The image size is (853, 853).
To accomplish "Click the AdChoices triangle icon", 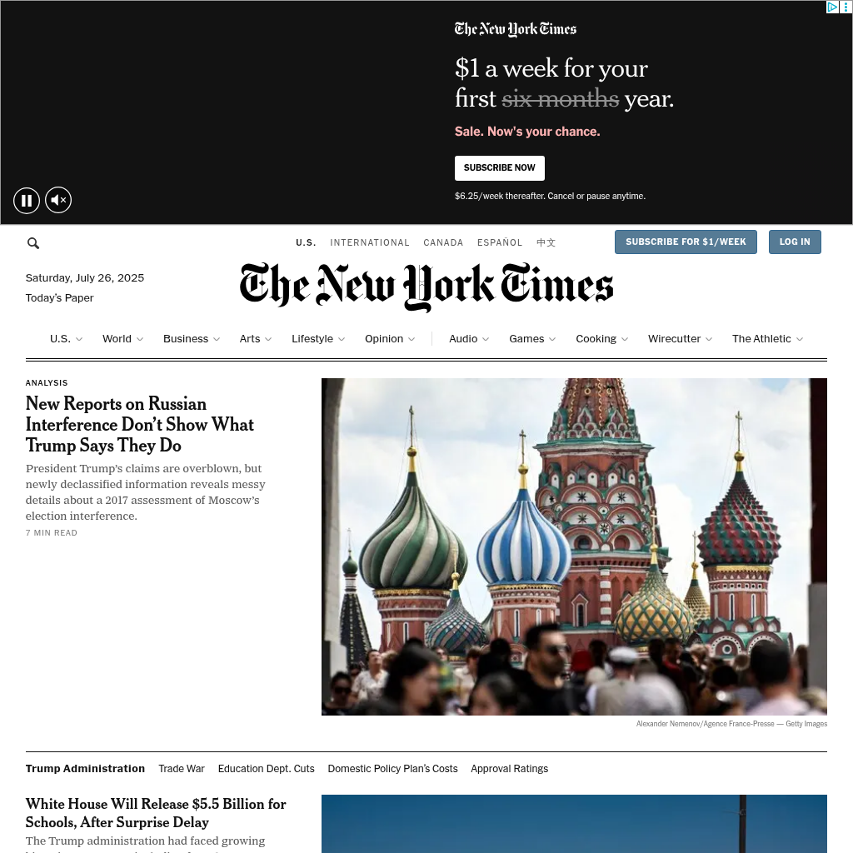I will (832, 7).
